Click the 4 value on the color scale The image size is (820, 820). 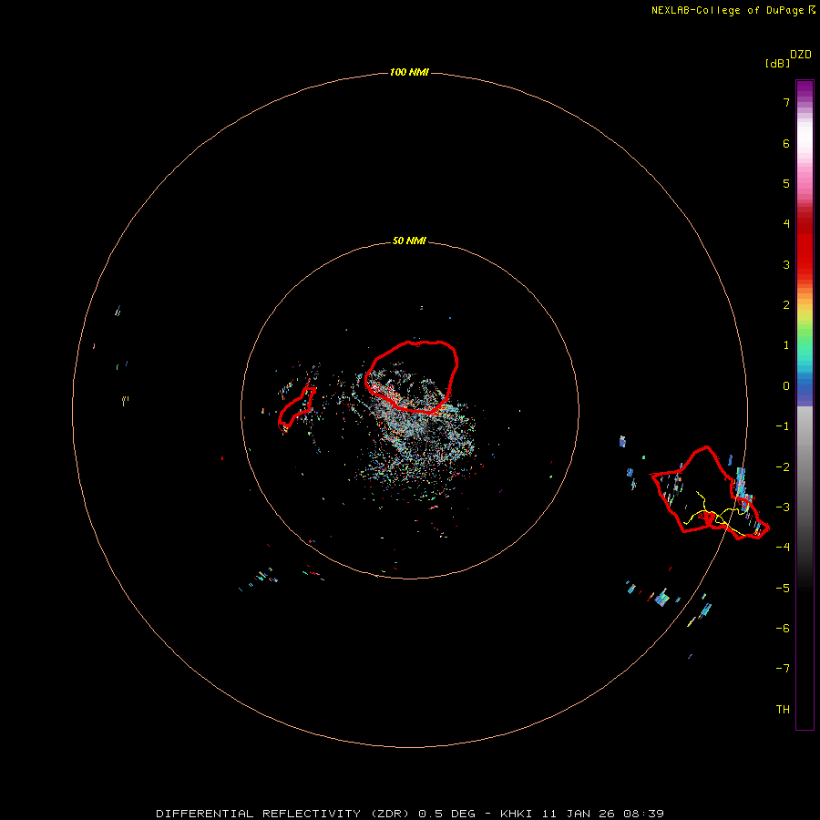(786, 224)
